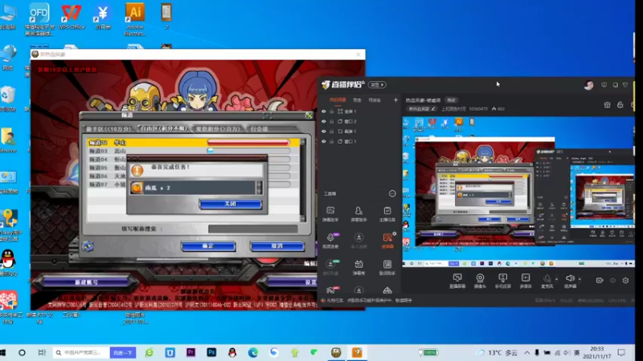
Task: Start recording with camcorder icon
Action: pos(600,280)
